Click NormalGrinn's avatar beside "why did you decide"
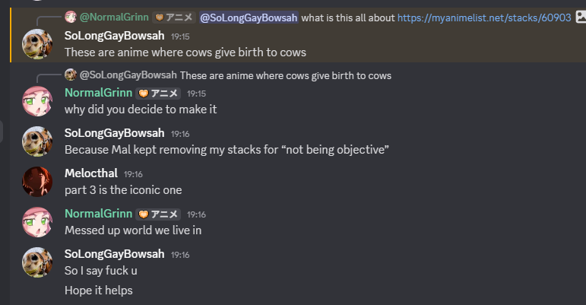The height and width of the screenshot is (305, 586). click(x=37, y=100)
